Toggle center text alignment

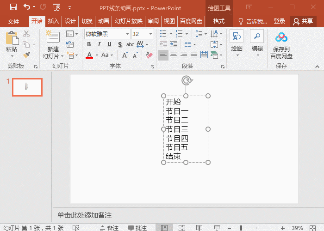[174, 55]
